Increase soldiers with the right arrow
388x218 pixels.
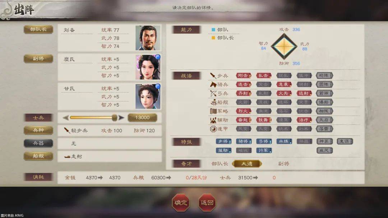pyautogui.click(x=121, y=118)
